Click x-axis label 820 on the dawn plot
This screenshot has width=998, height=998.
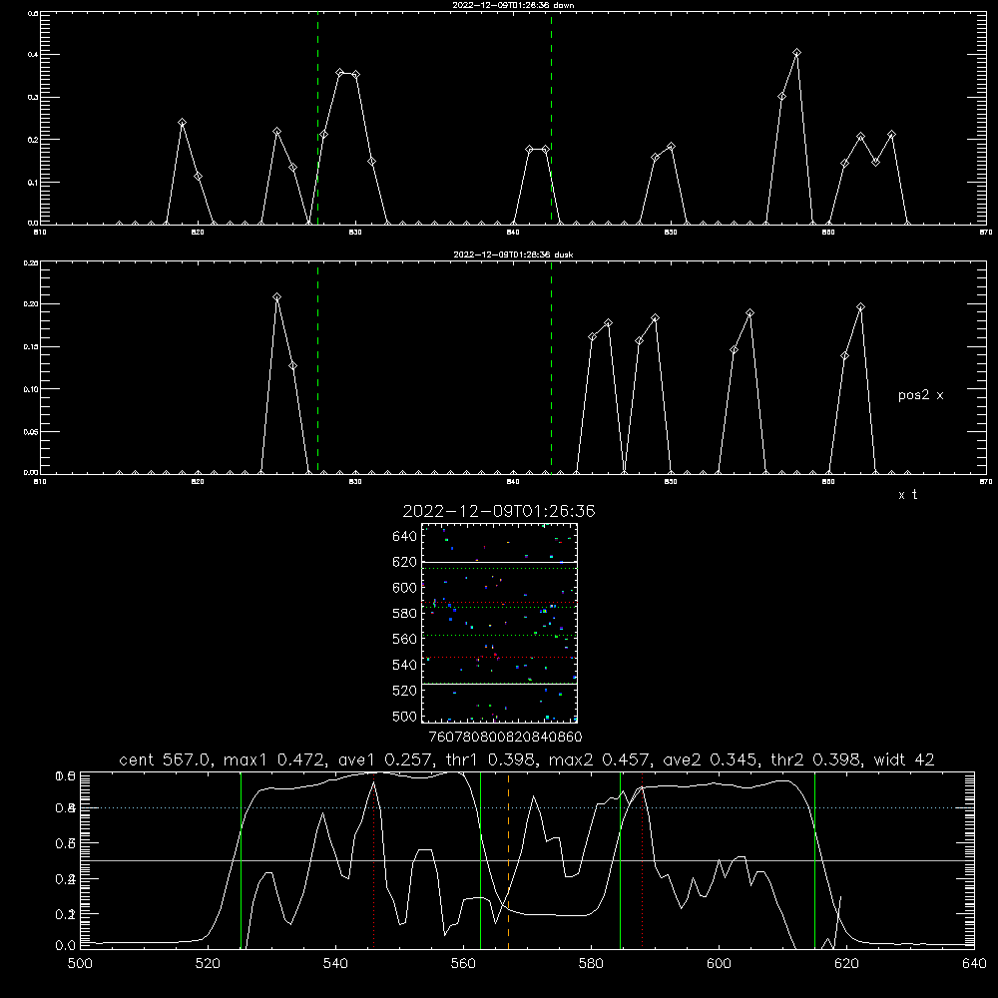(x=198, y=233)
